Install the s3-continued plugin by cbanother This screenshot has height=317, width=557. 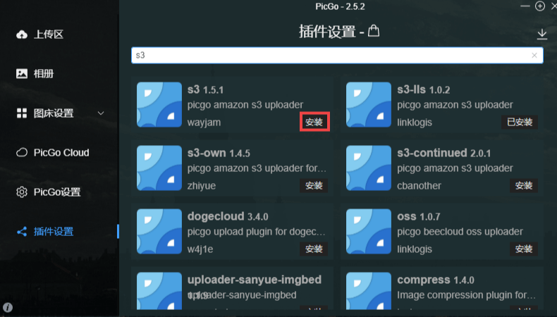[524, 185]
